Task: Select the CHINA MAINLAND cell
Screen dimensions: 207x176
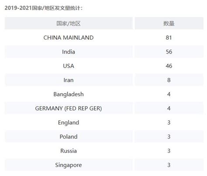Action: click(69, 37)
